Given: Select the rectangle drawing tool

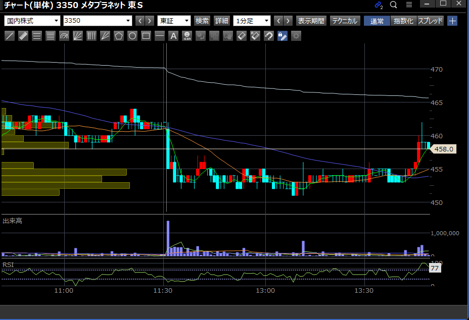Looking at the screenshot, I should pos(146,36).
